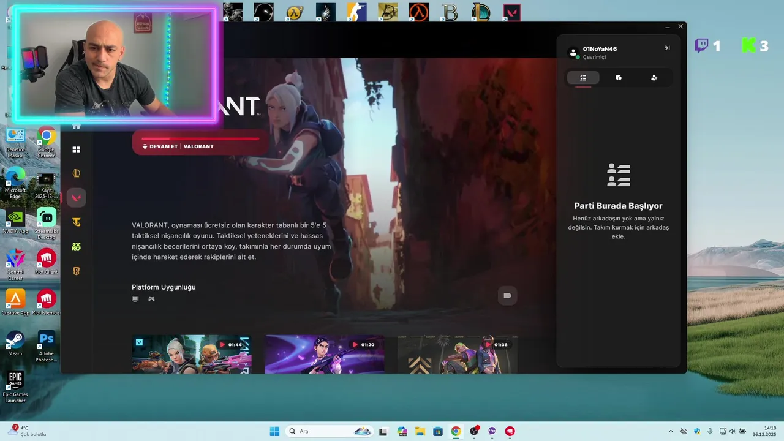Open Microsoft Edge desktop shortcut
Image resolution: width=784 pixels, height=441 pixels.
tap(15, 183)
